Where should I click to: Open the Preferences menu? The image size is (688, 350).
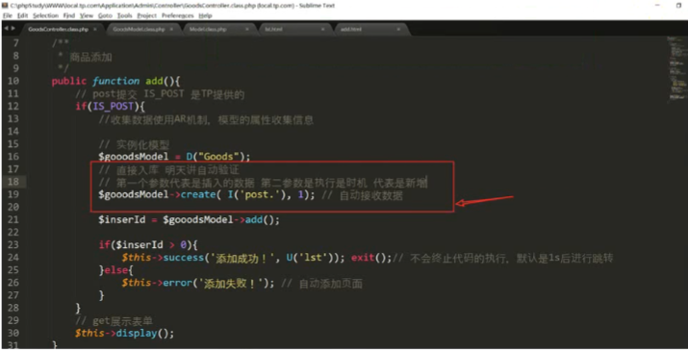[x=177, y=15]
